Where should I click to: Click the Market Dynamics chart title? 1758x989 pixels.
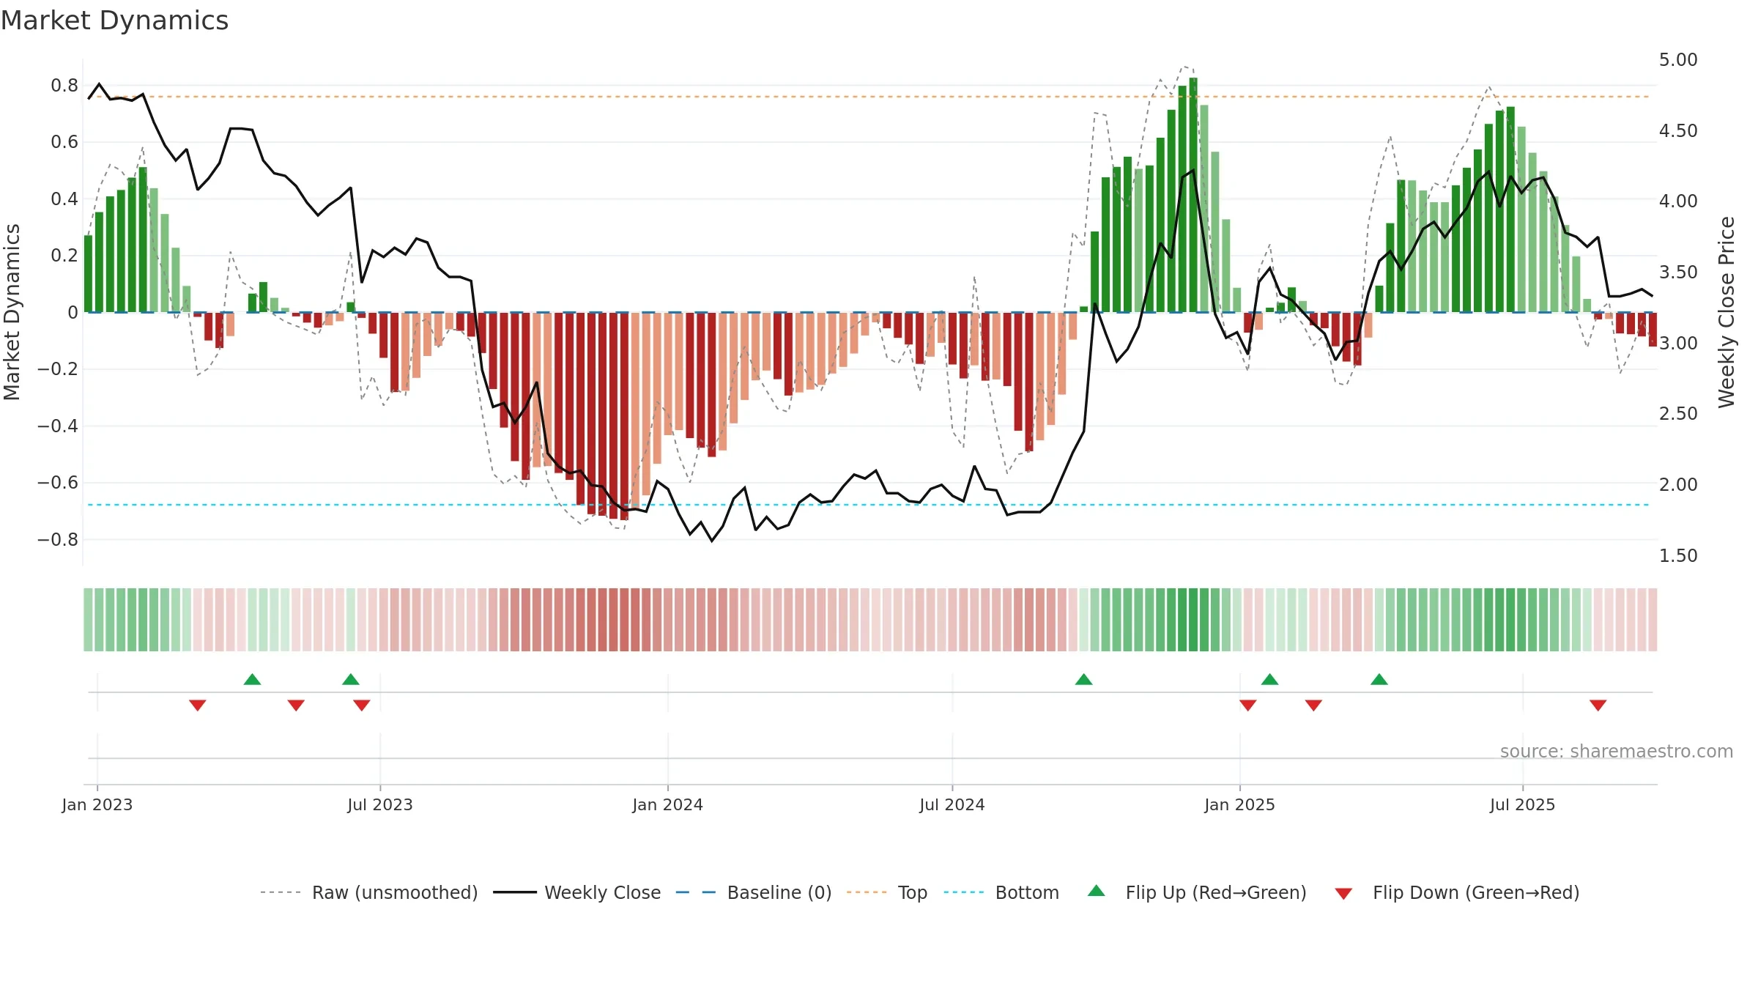114,21
